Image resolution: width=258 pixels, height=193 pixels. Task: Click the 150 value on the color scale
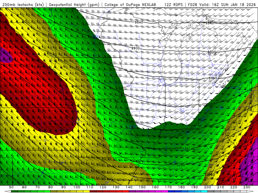click(142, 187)
